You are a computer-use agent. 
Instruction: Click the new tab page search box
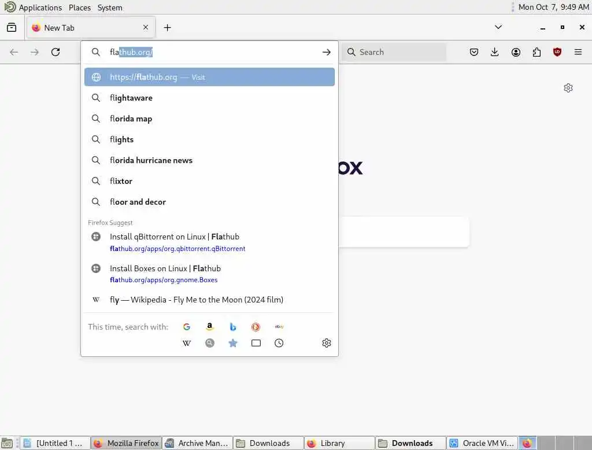[403, 232]
